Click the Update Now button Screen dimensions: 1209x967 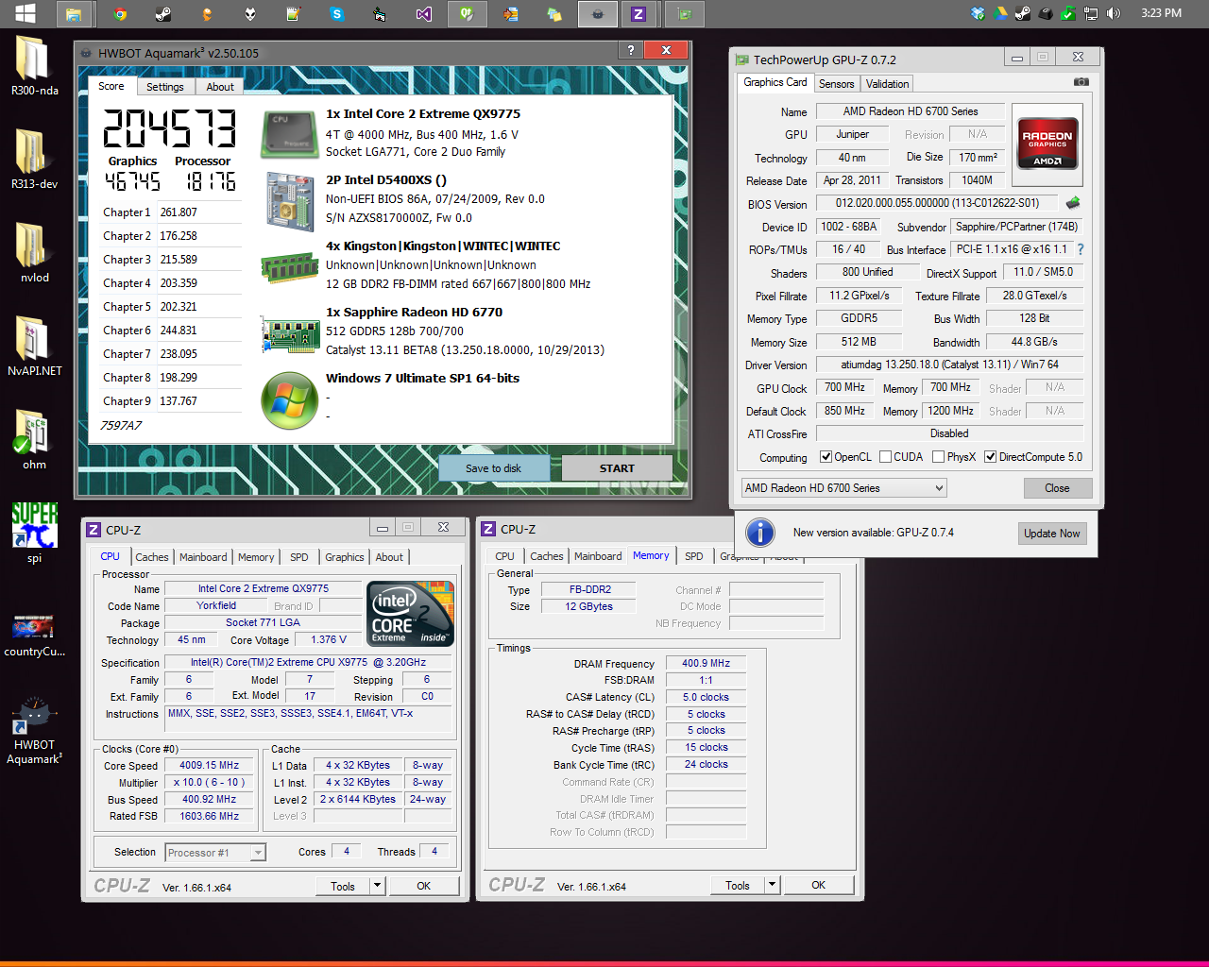click(1051, 534)
